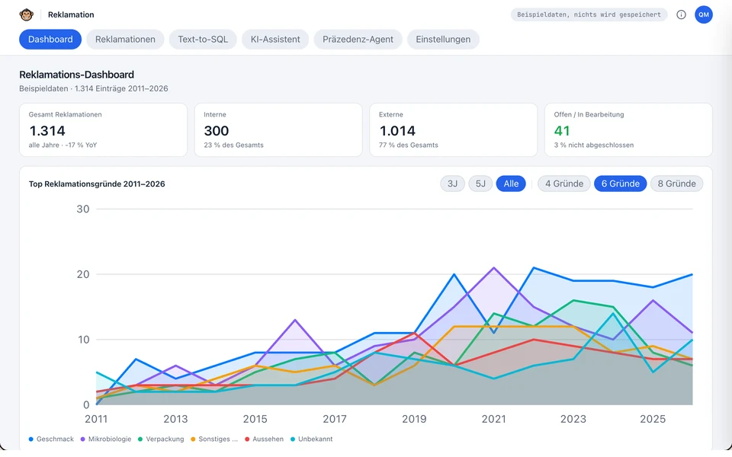Image resolution: width=732 pixels, height=457 pixels.
Task: Switch to the Dashboard tab
Action: (x=50, y=39)
